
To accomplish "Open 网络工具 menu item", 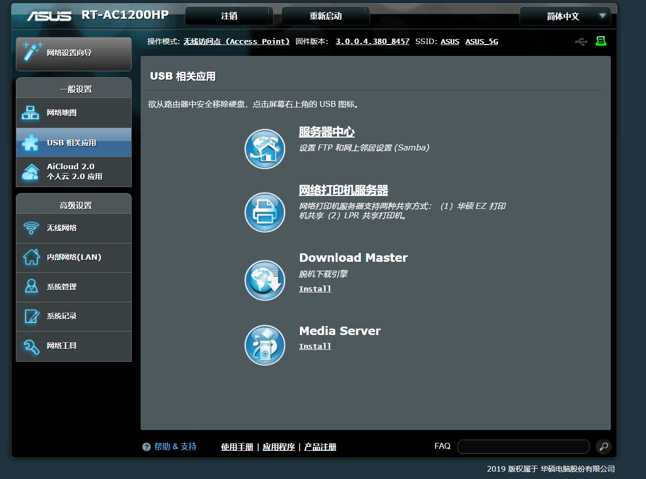I will [74, 346].
